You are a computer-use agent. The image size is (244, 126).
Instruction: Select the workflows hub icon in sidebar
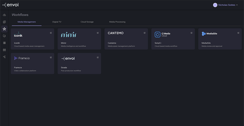[4, 29]
